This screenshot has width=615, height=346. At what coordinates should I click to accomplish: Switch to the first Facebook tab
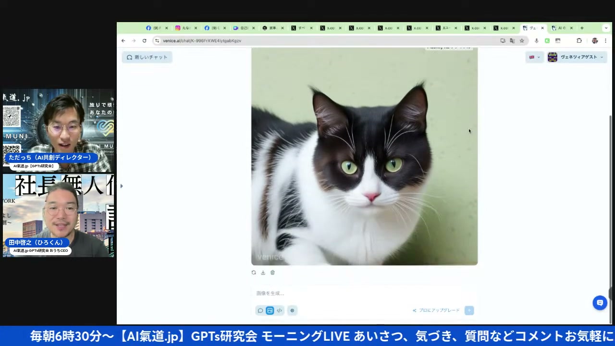154,28
